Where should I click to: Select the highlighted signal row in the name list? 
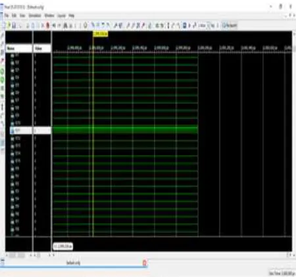(x=21, y=131)
